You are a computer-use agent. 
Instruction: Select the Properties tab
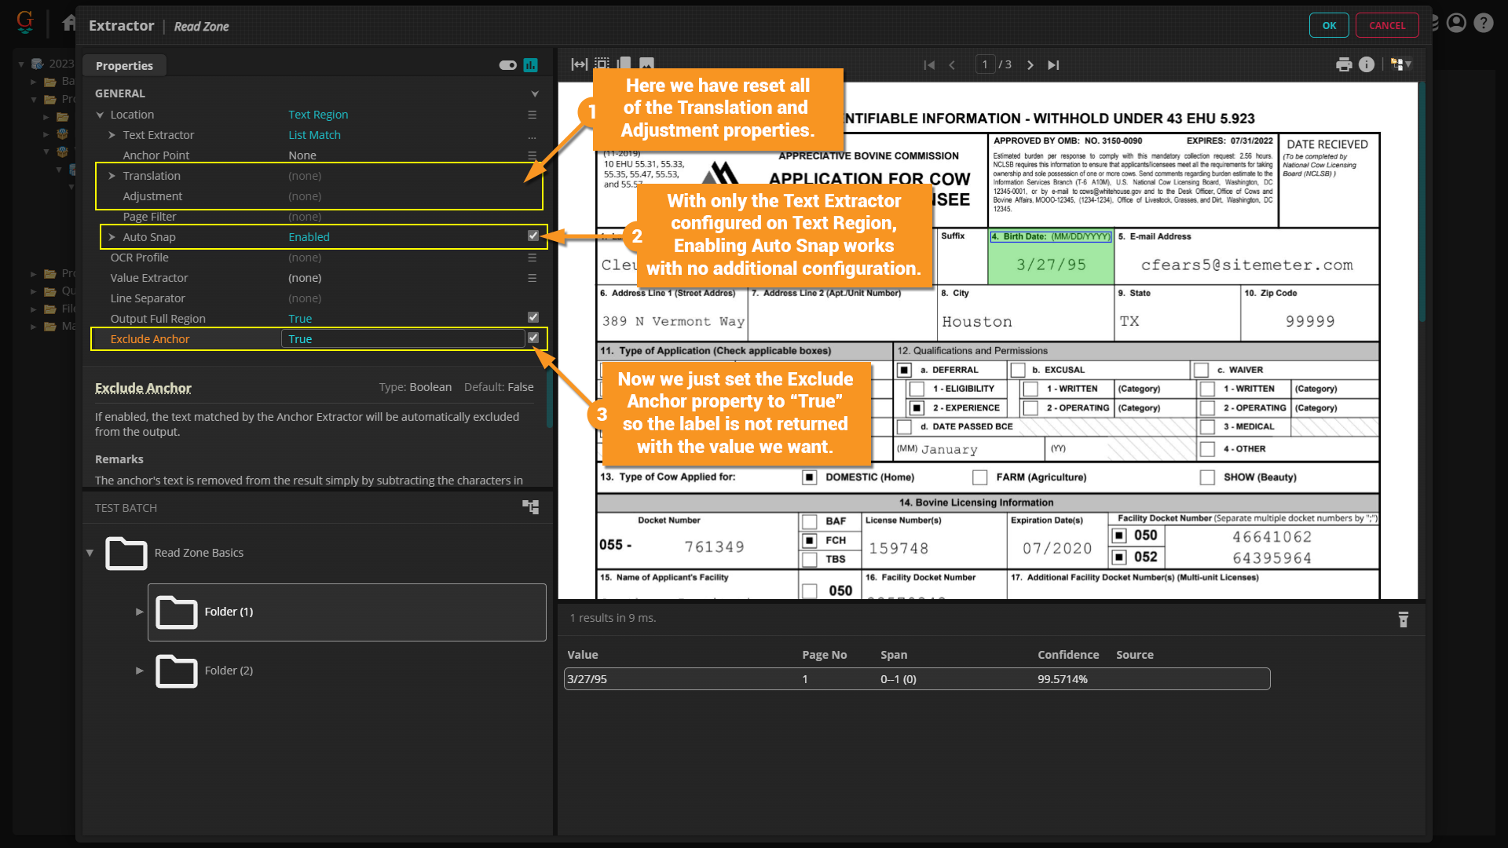pyautogui.click(x=124, y=66)
